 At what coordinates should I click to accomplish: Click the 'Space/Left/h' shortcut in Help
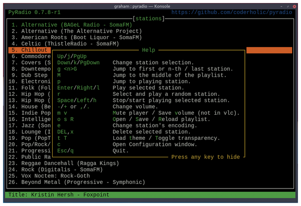(77, 101)
